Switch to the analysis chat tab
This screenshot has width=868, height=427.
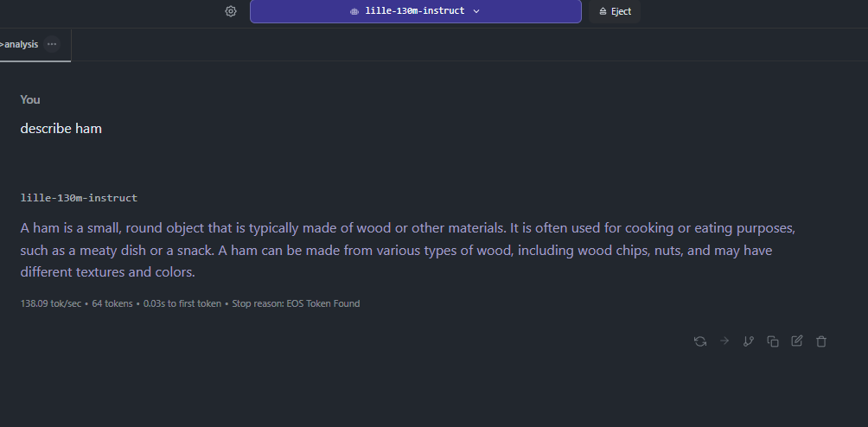click(x=21, y=44)
